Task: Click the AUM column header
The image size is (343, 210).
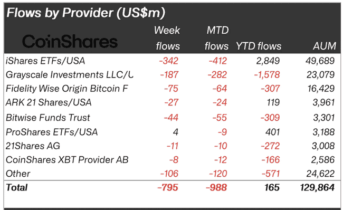Action: click(325, 46)
